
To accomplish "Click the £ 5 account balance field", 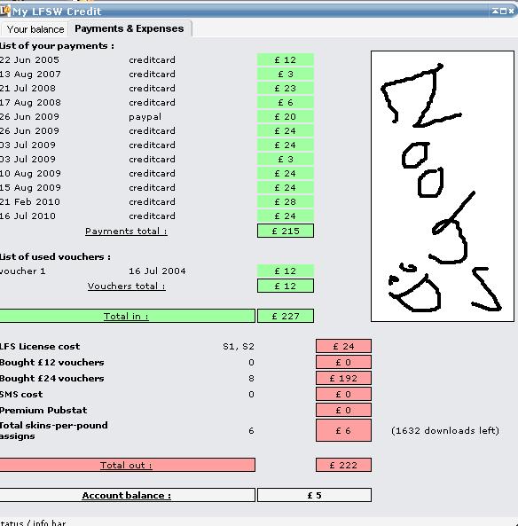I will (x=314, y=495).
